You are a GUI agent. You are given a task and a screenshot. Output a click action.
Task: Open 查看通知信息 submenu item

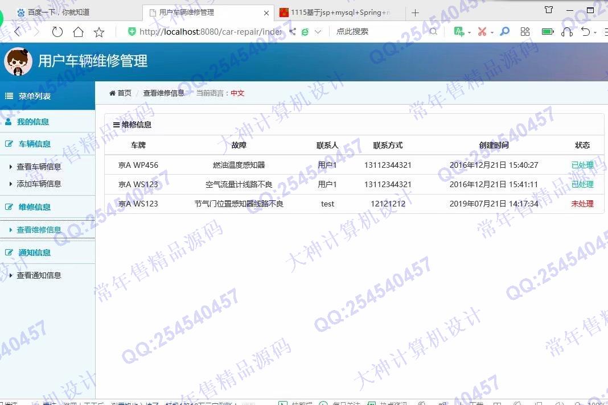click(39, 275)
